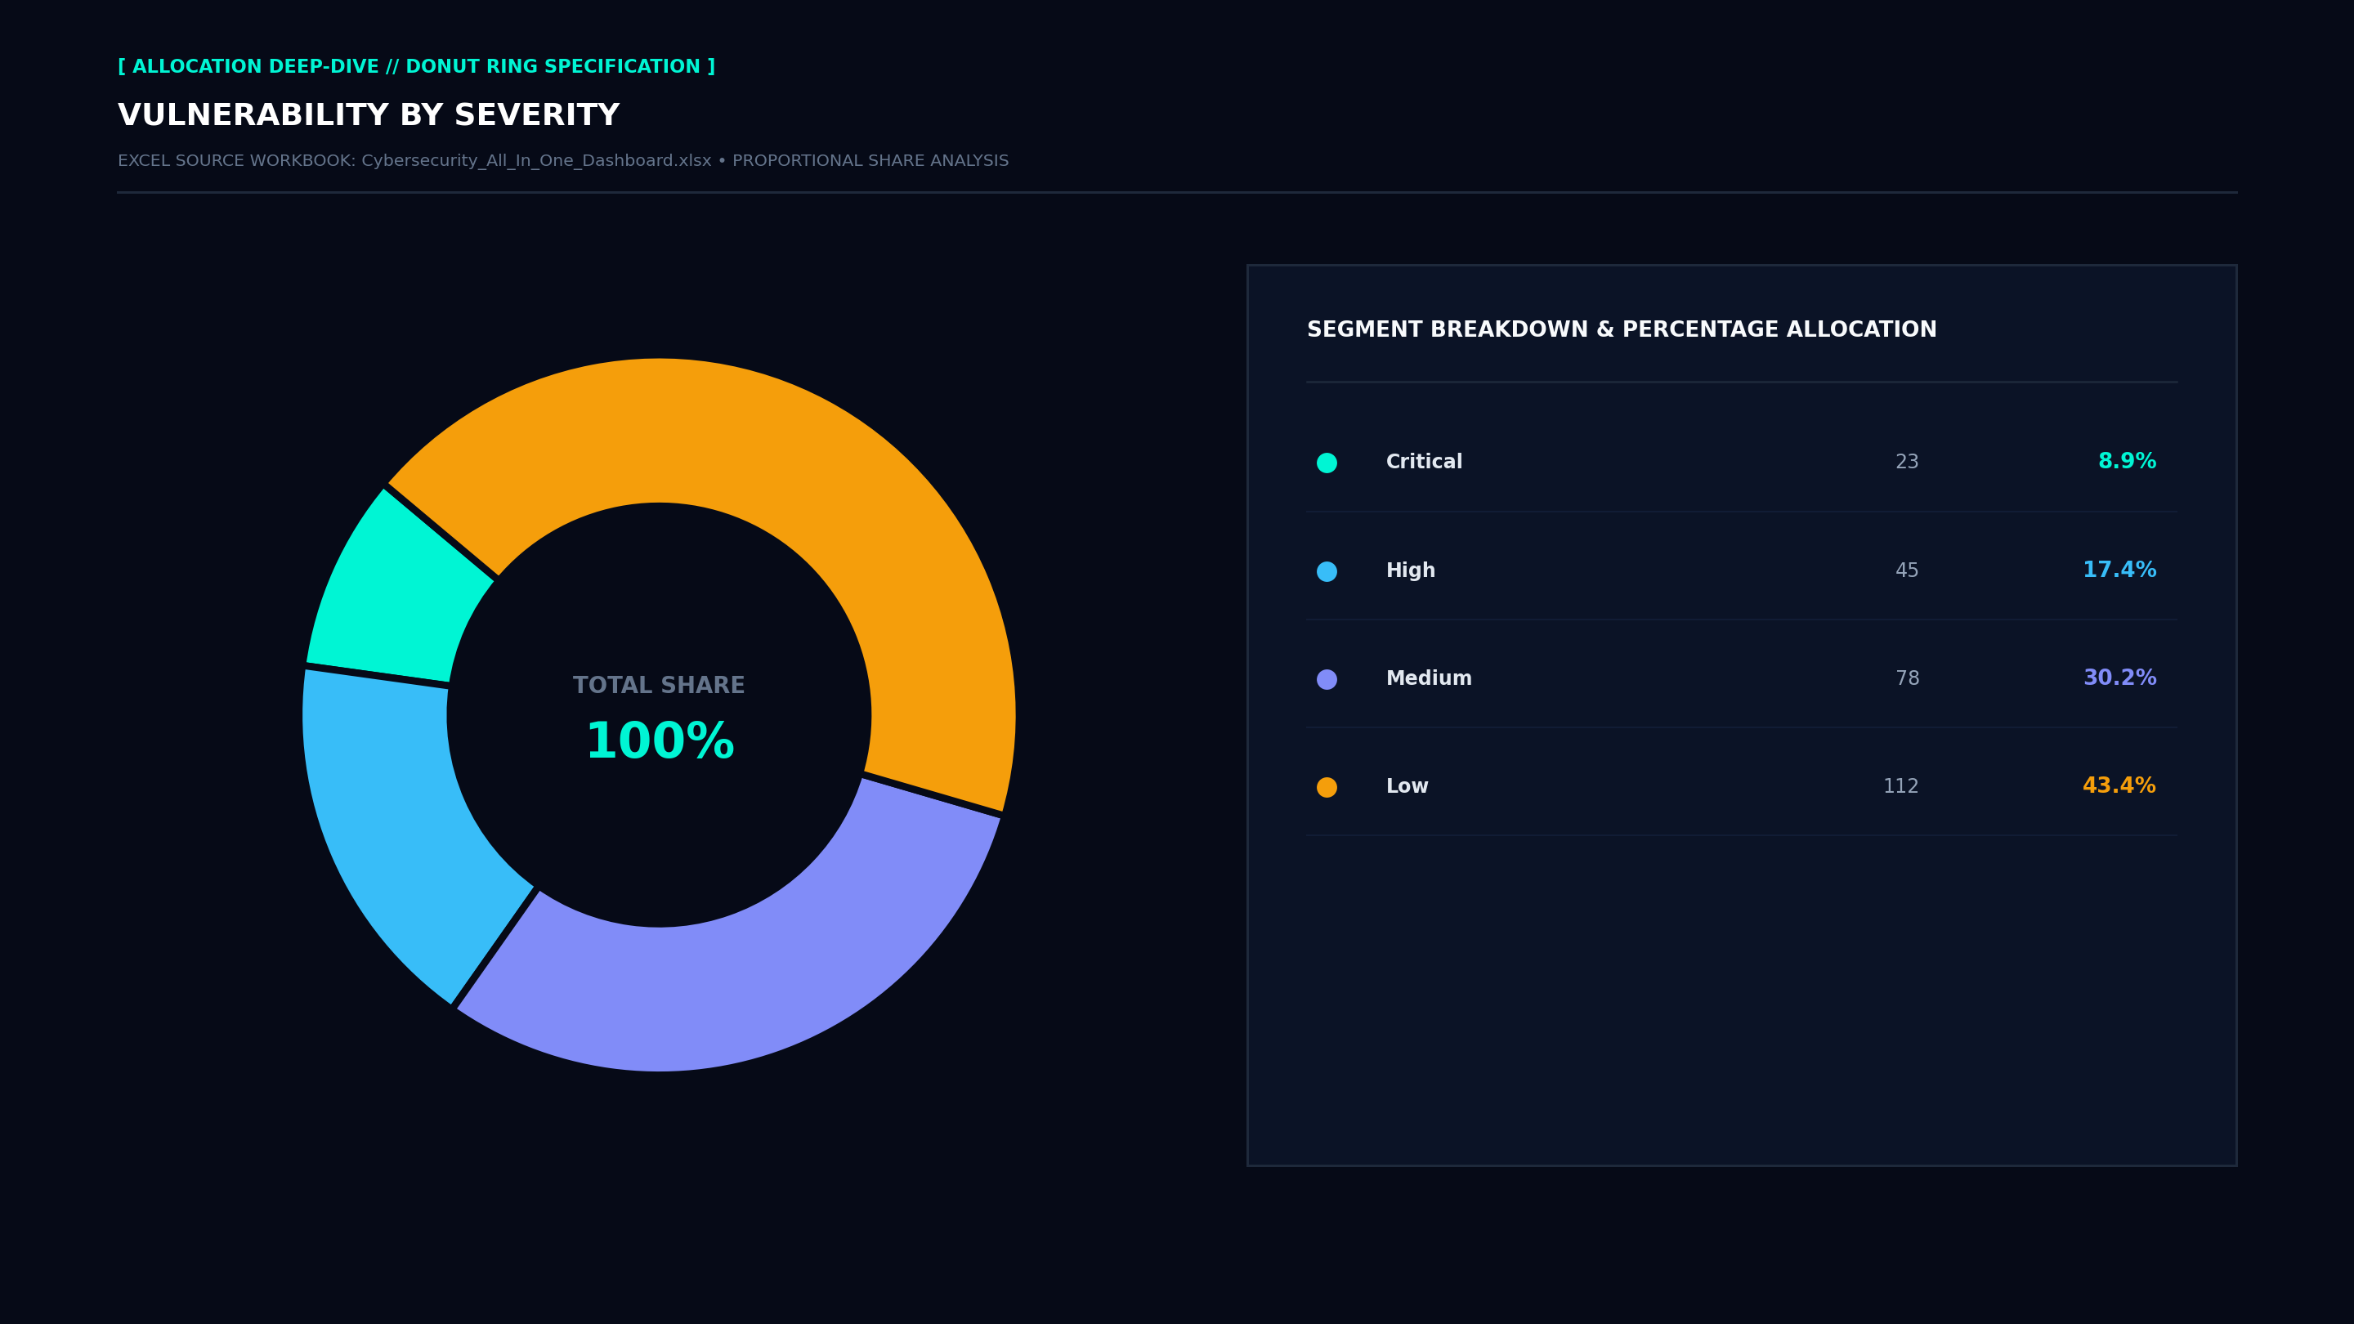
Task: Click the '43.4%' percentage
Action: point(2119,785)
